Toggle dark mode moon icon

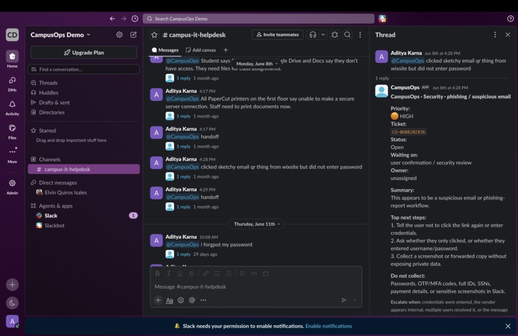pos(12,303)
